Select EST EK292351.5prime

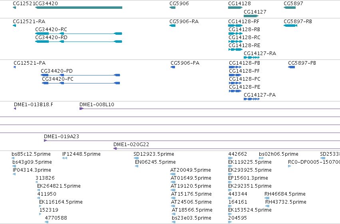pyautogui.click(x=230, y=190)
